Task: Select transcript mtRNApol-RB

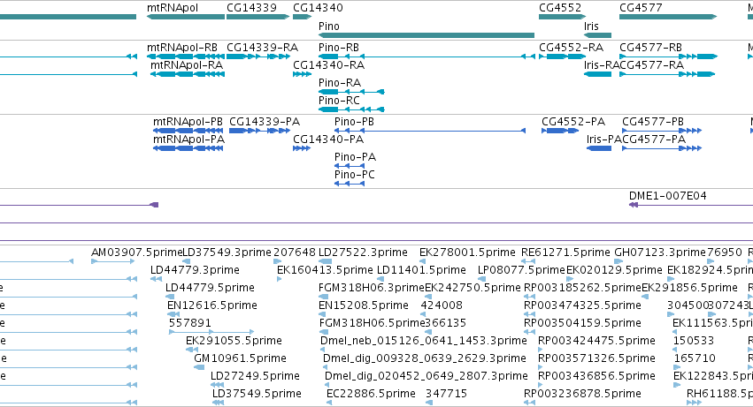Action: click(182, 48)
